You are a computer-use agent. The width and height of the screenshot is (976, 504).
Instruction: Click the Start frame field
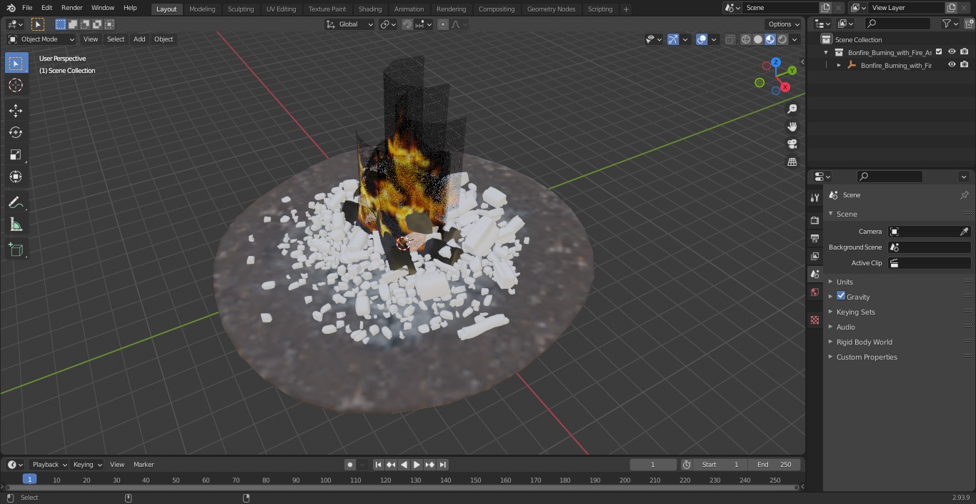[720, 465]
